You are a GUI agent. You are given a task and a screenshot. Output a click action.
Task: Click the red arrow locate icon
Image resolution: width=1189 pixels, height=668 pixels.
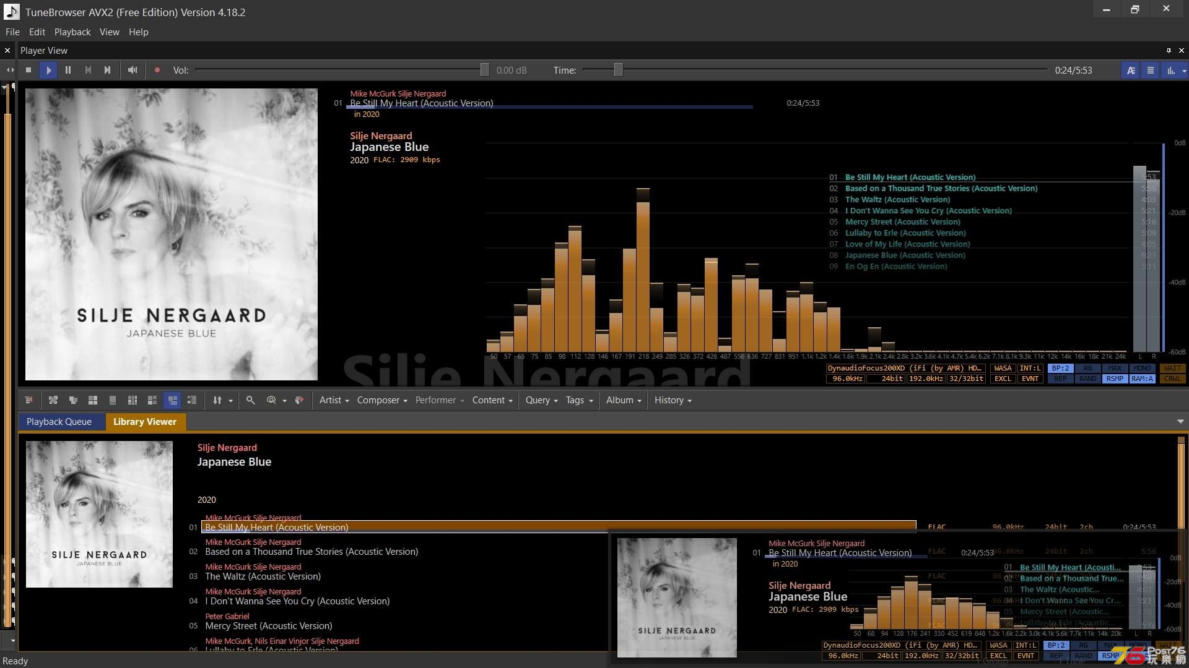[299, 400]
